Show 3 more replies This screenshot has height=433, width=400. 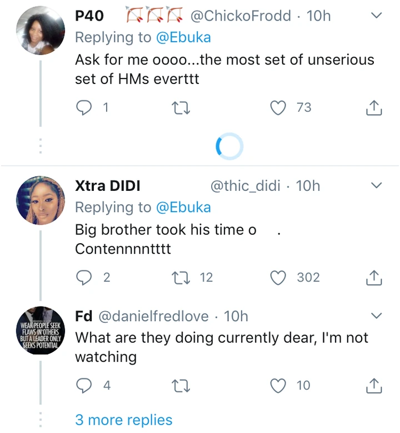pos(124,419)
